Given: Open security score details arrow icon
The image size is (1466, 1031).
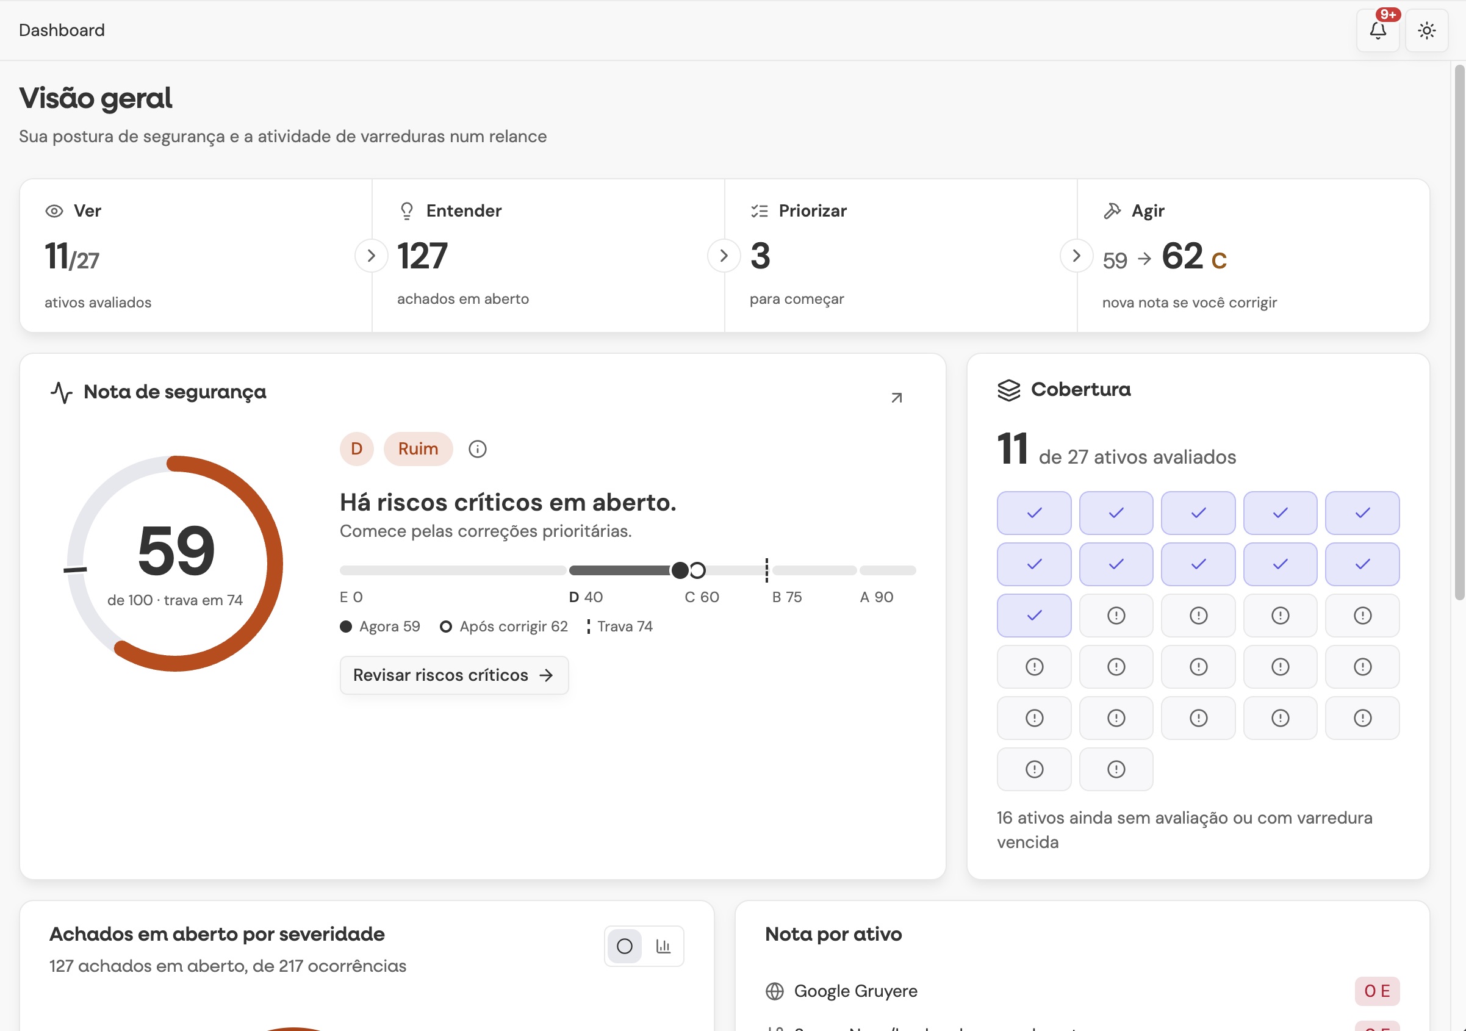Looking at the screenshot, I should 896,398.
